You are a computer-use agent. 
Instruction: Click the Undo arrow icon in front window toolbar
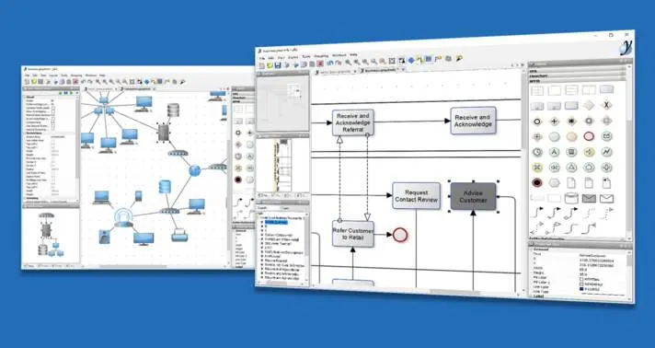(x=330, y=64)
